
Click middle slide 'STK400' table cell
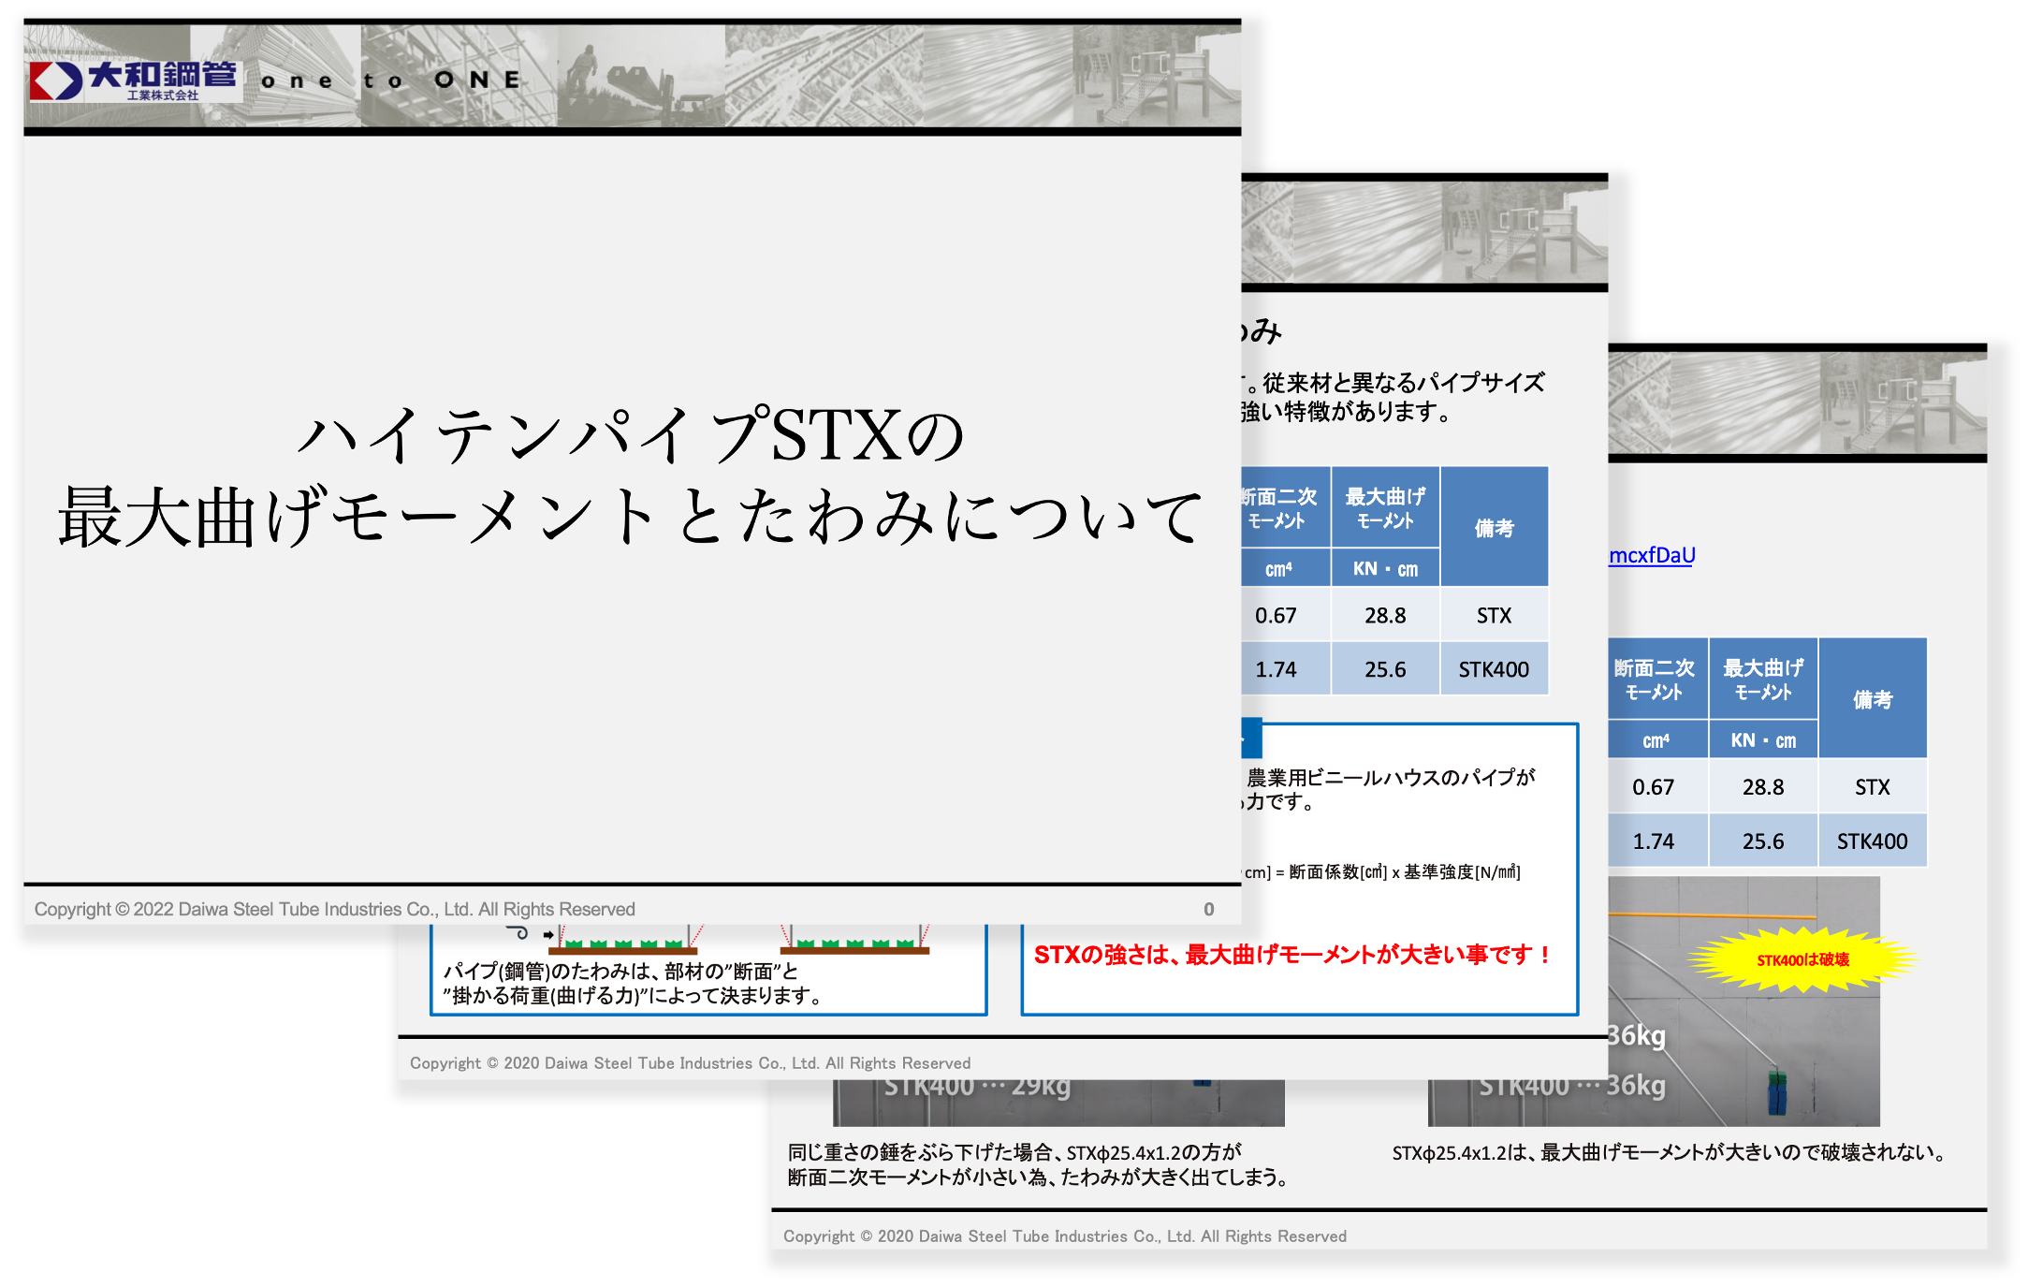tap(1494, 669)
